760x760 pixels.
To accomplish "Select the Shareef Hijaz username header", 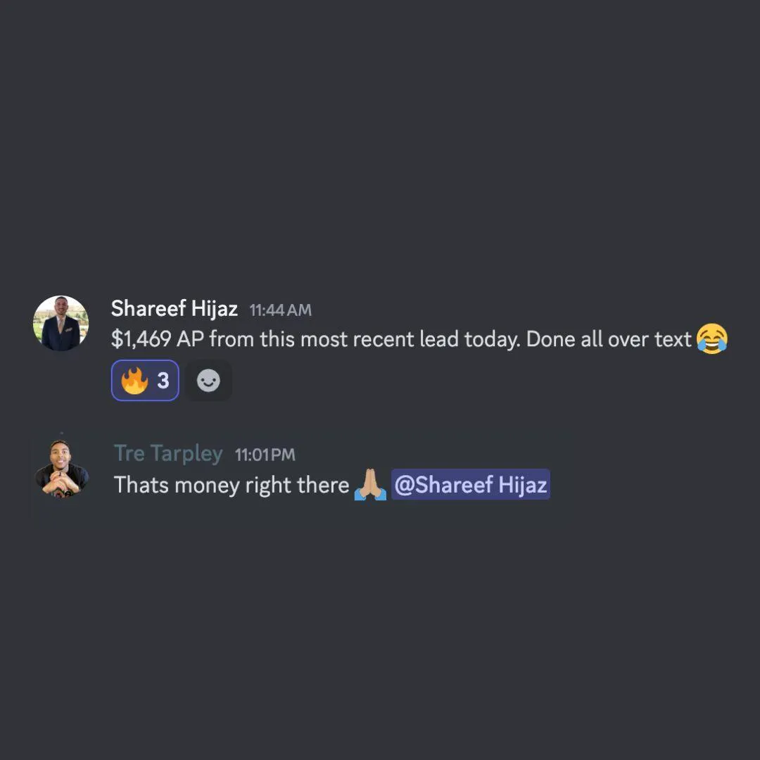I will pos(174,309).
